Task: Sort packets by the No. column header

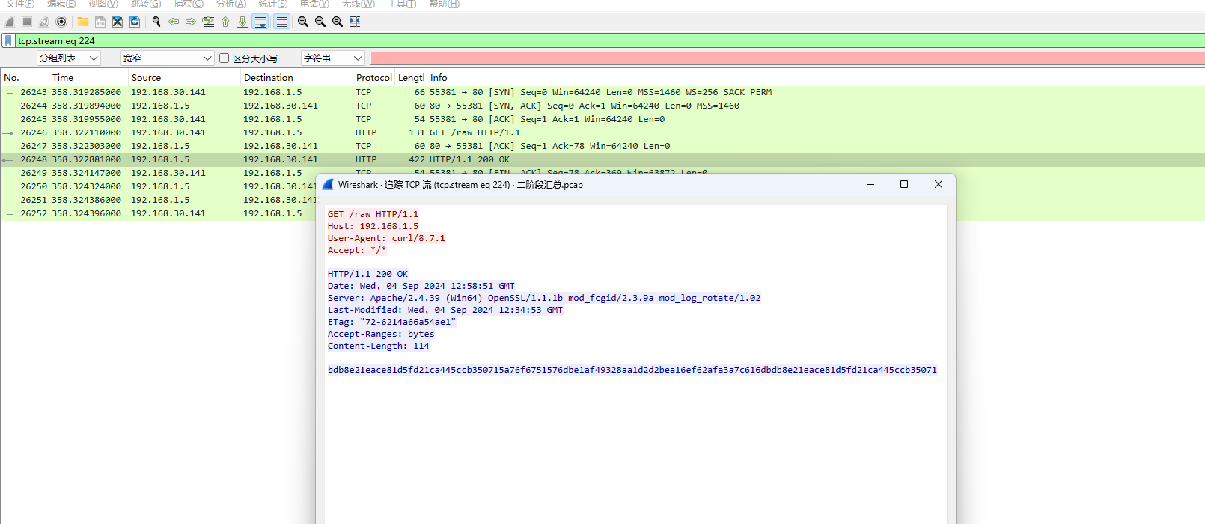Action: coord(25,78)
